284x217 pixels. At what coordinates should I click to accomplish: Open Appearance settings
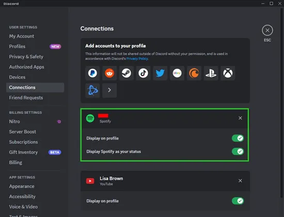pyautogui.click(x=35, y=187)
